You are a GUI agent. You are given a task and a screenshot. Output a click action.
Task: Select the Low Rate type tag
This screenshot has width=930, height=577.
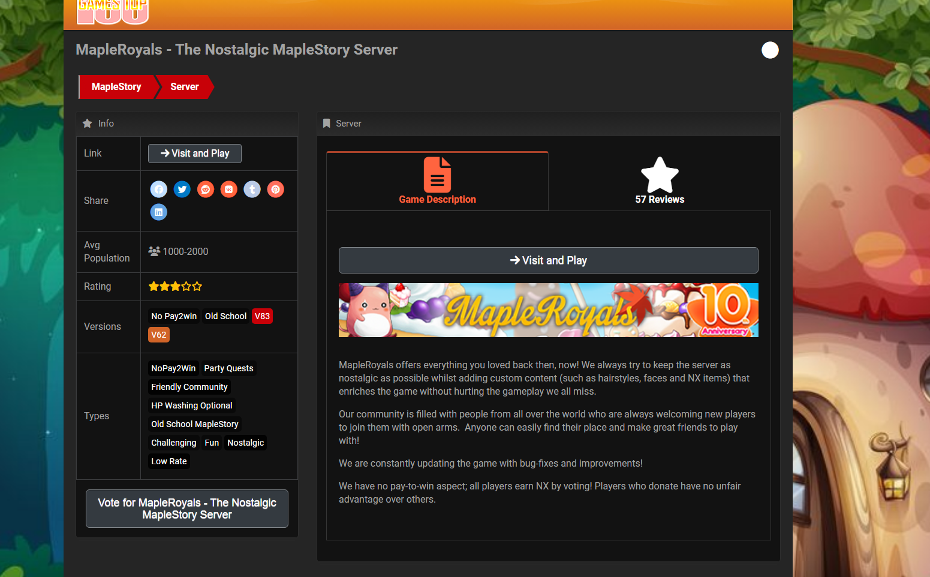coord(169,461)
